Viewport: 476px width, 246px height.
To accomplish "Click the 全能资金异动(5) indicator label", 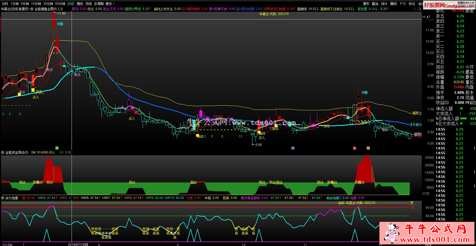I will click(x=17, y=152).
